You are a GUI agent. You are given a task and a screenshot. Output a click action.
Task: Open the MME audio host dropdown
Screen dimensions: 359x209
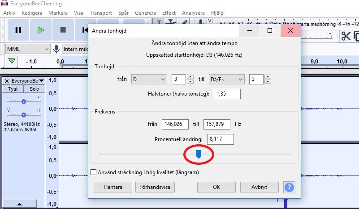[28, 49]
